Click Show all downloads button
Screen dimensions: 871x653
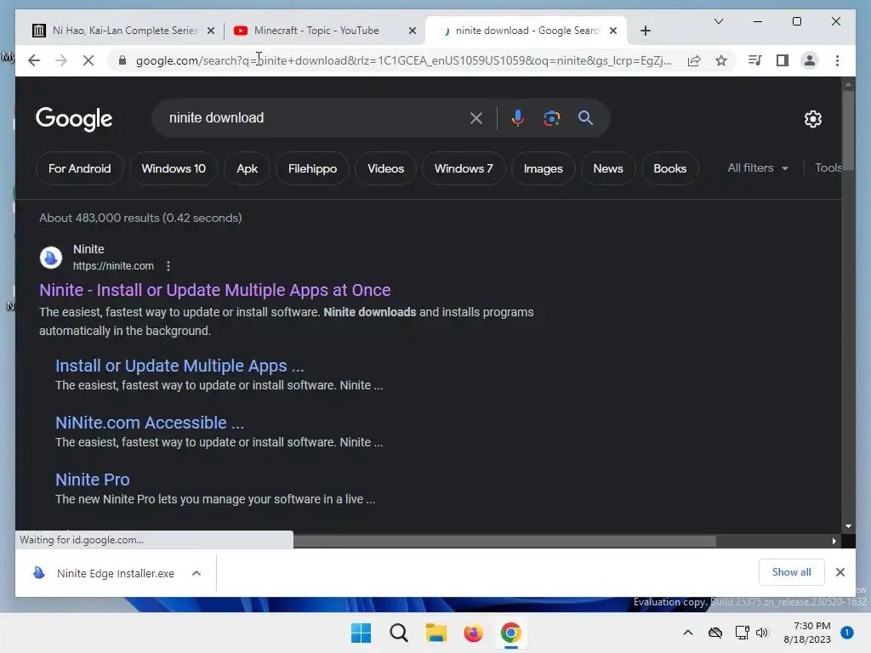[792, 572]
